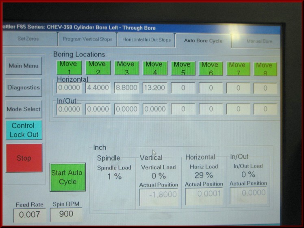Viewport: 304px width, 228px height.
Task: Hit the red Stop button
Action: [x=24, y=158]
